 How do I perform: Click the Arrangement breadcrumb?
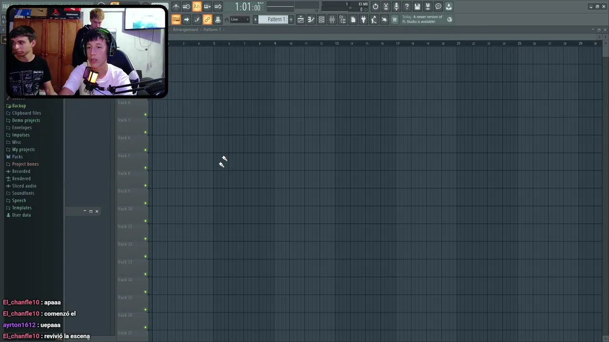(185, 29)
